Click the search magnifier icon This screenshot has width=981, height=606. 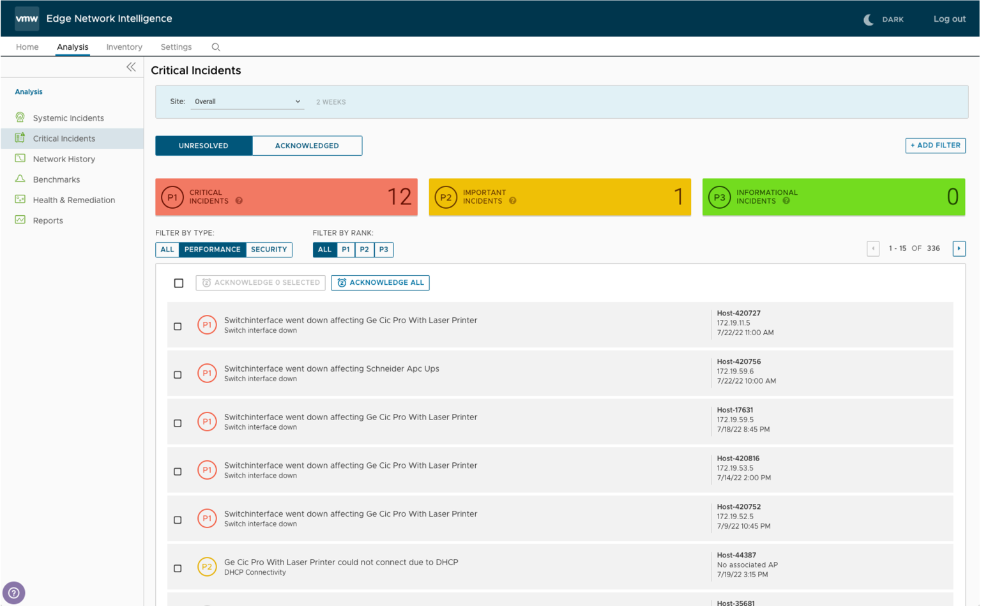[x=215, y=47]
